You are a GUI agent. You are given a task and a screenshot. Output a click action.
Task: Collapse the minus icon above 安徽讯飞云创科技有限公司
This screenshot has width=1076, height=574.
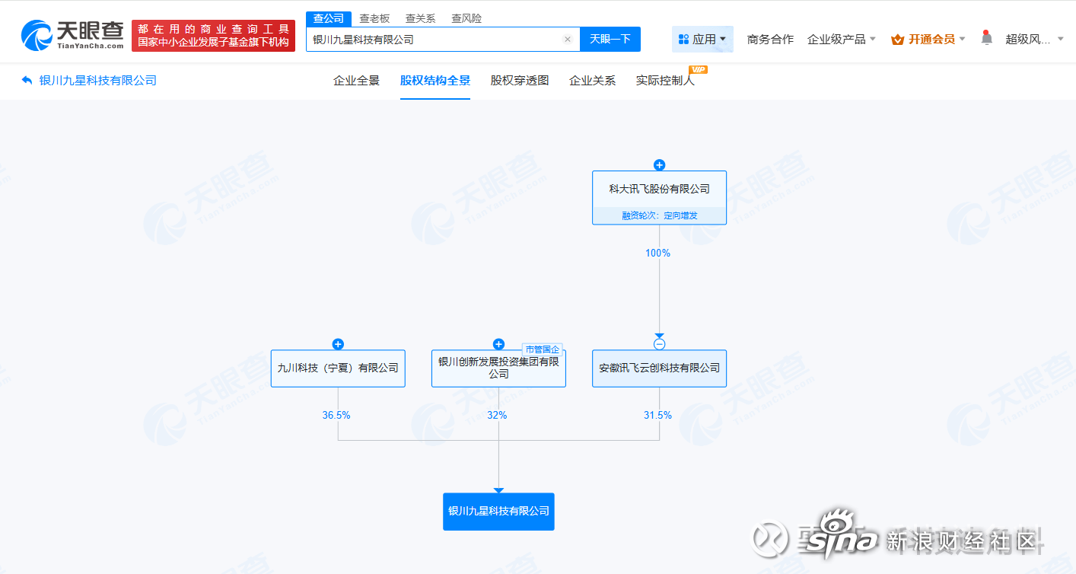click(659, 344)
